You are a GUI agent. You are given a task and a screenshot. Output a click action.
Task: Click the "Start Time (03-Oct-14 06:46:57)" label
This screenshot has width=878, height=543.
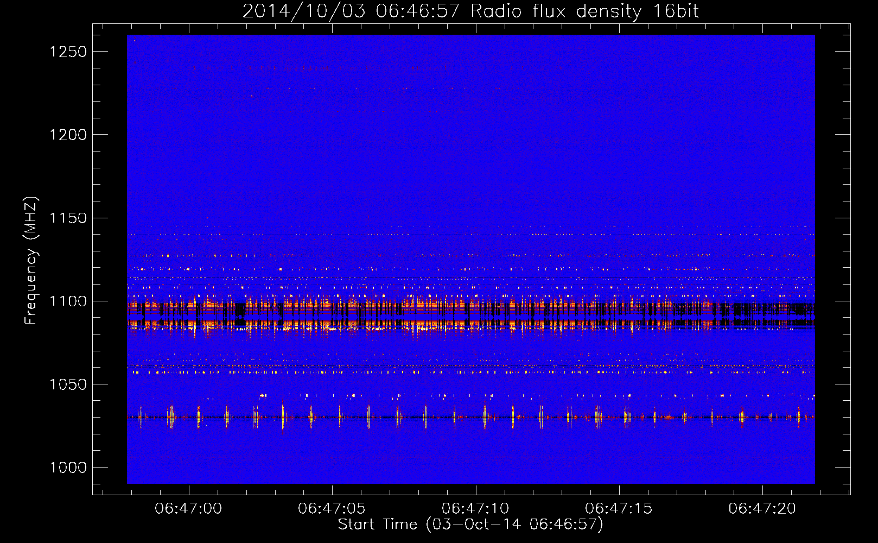pyautogui.click(x=470, y=525)
